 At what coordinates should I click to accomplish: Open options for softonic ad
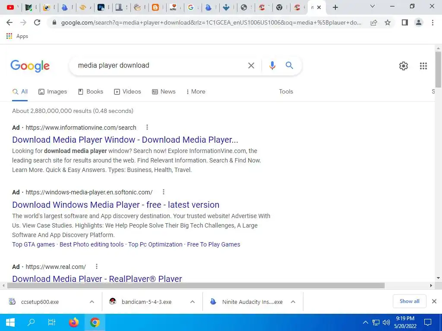click(163, 192)
